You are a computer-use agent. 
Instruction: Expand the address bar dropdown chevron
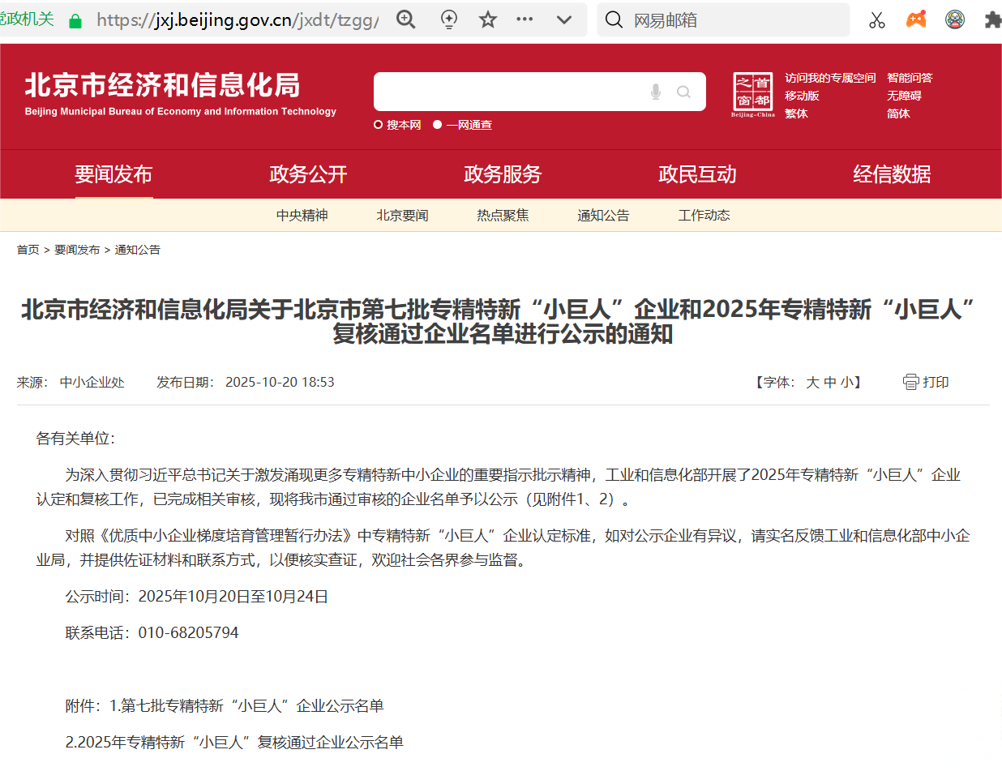pyautogui.click(x=564, y=20)
